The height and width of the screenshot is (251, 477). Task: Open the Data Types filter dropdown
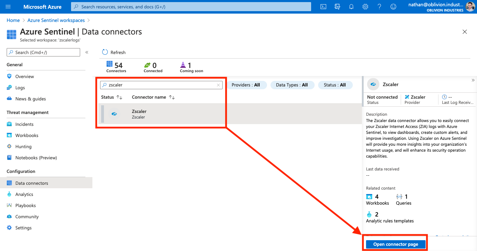[292, 85]
